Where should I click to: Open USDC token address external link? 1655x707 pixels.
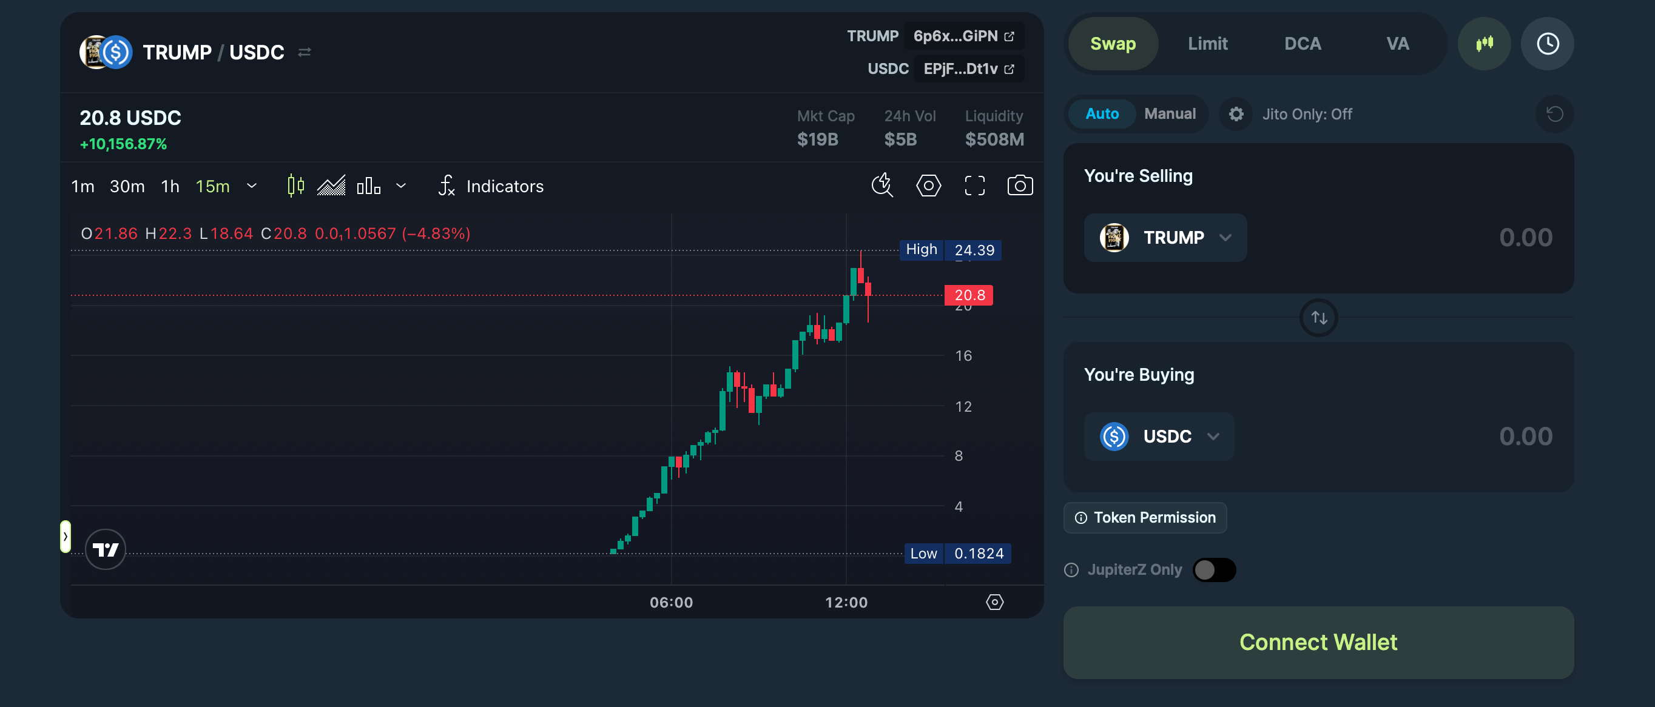pyautogui.click(x=1009, y=69)
